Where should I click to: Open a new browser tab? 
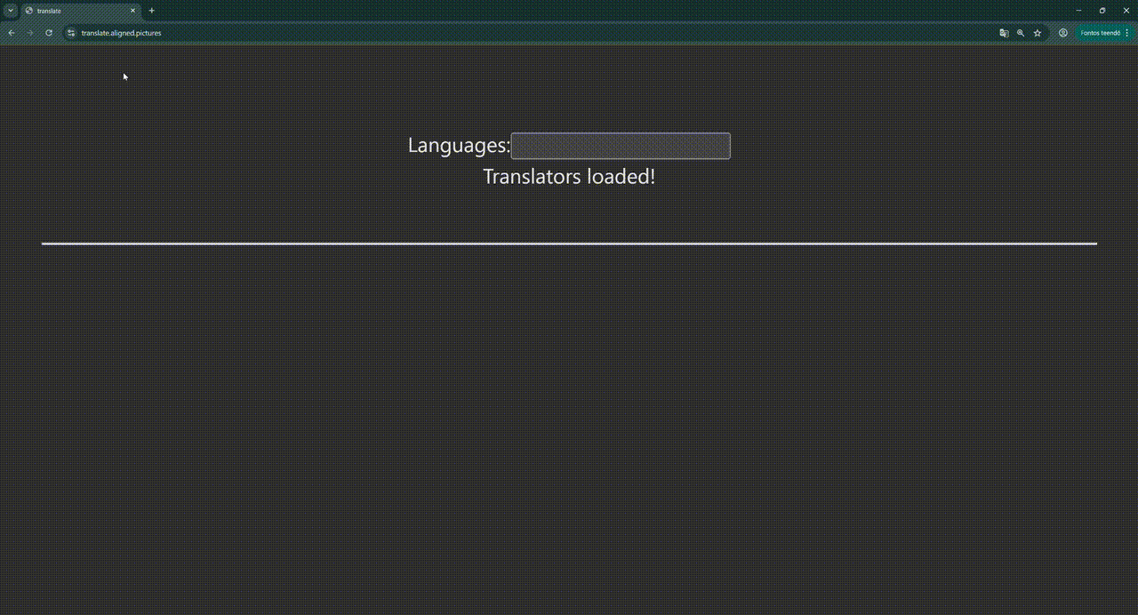click(x=152, y=11)
